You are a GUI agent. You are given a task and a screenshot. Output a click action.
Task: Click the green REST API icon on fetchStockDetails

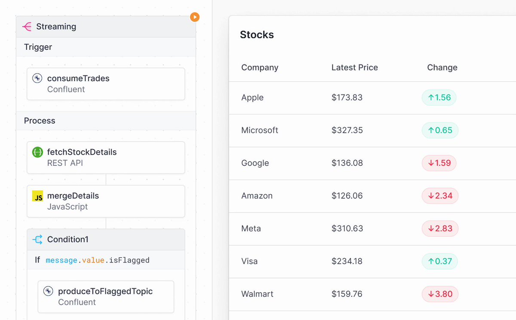(x=37, y=152)
